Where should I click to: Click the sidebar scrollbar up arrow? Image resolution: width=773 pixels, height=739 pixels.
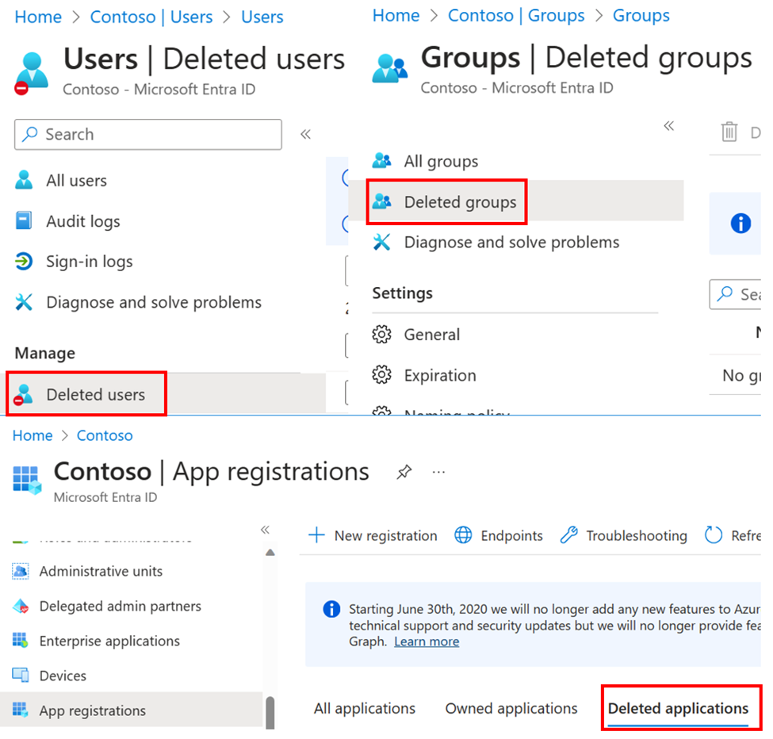pyautogui.click(x=270, y=552)
